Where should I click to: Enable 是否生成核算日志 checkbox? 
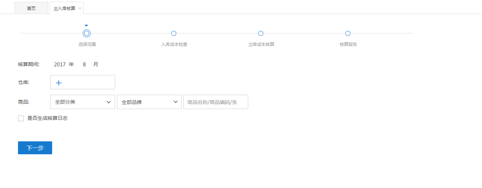pos(21,118)
